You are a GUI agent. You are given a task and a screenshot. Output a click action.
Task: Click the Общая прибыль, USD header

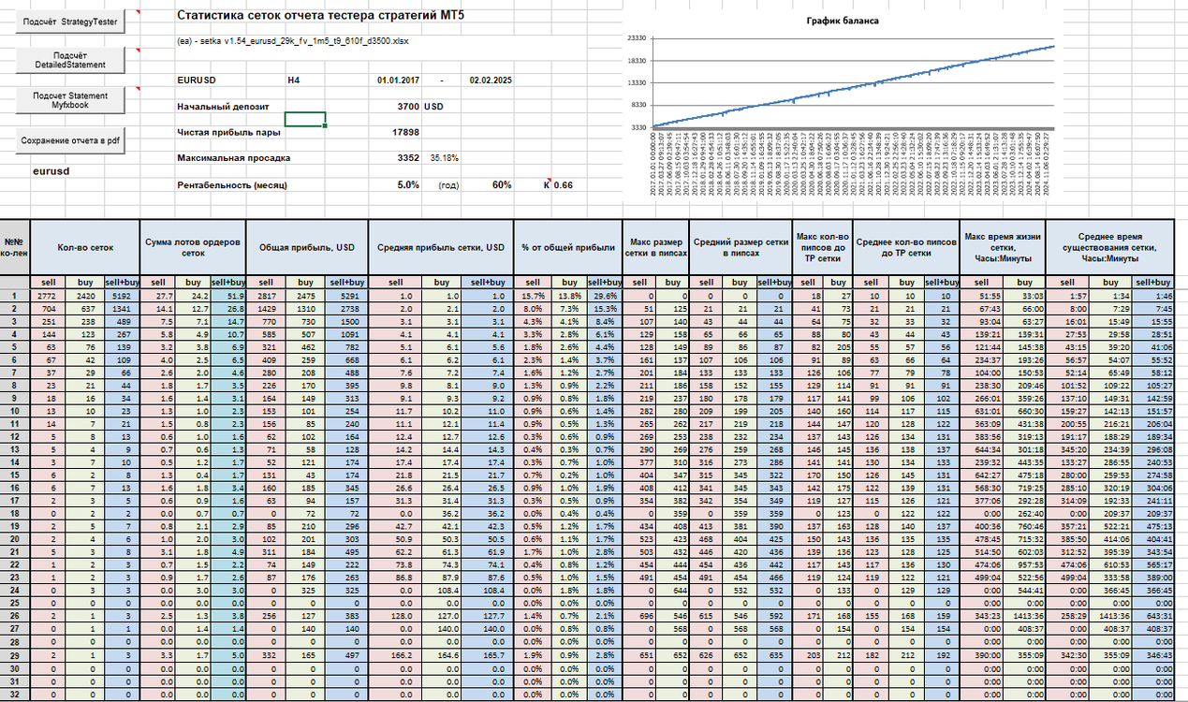[307, 247]
